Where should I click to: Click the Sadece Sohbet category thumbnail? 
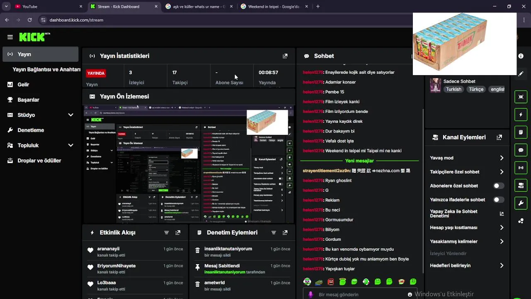tap(435, 85)
